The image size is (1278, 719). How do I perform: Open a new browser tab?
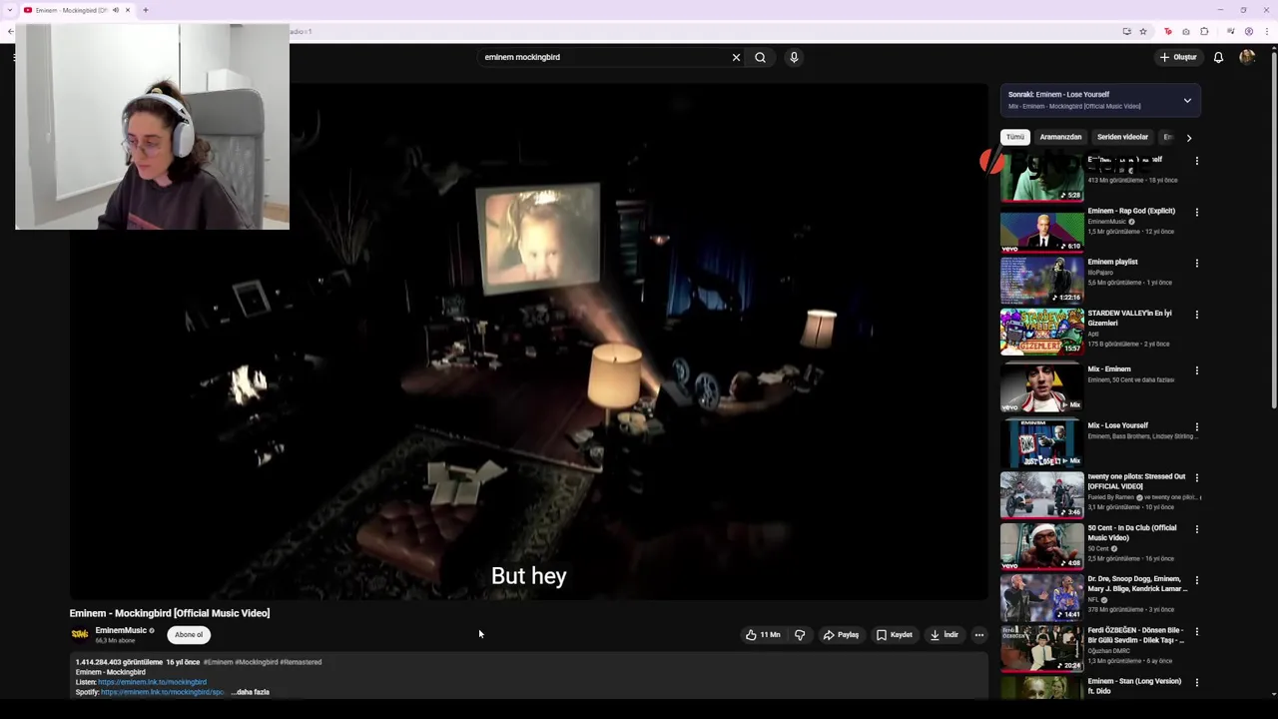146,10
